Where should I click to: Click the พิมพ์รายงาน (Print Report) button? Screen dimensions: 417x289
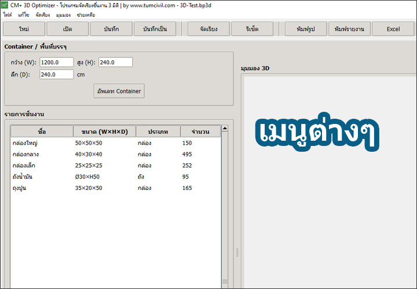click(x=349, y=29)
